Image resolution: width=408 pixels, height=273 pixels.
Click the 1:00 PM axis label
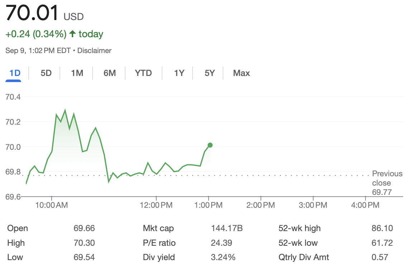208,205
